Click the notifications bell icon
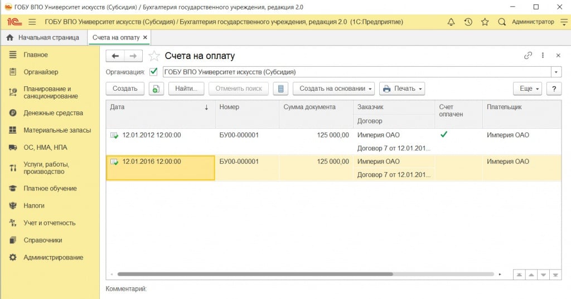The height and width of the screenshot is (299, 571). click(x=451, y=22)
